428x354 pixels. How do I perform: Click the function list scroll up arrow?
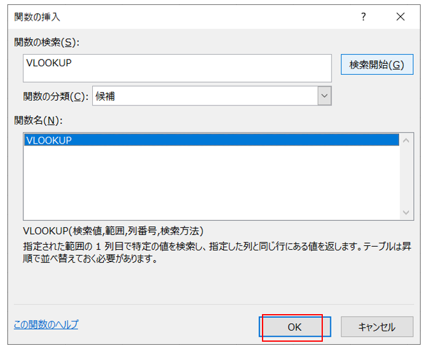click(x=407, y=140)
